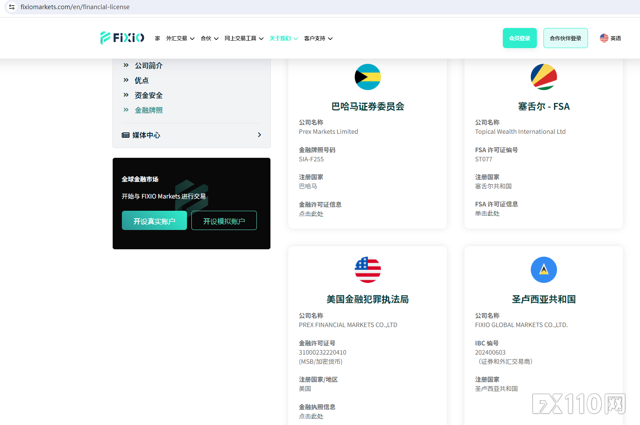The image size is (640, 425).
Task: Click 单击此处 under FSA 许可证信息
Action: click(487, 213)
